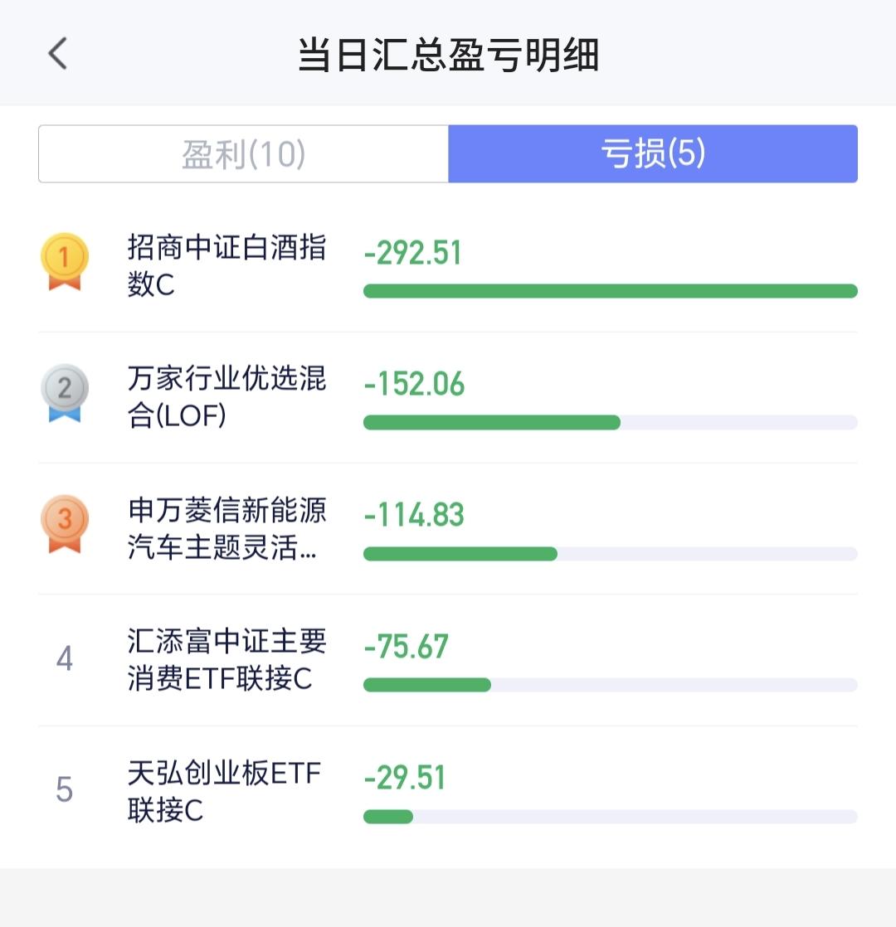
Task: Click the rank number 5 label
Action: click(65, 790)
